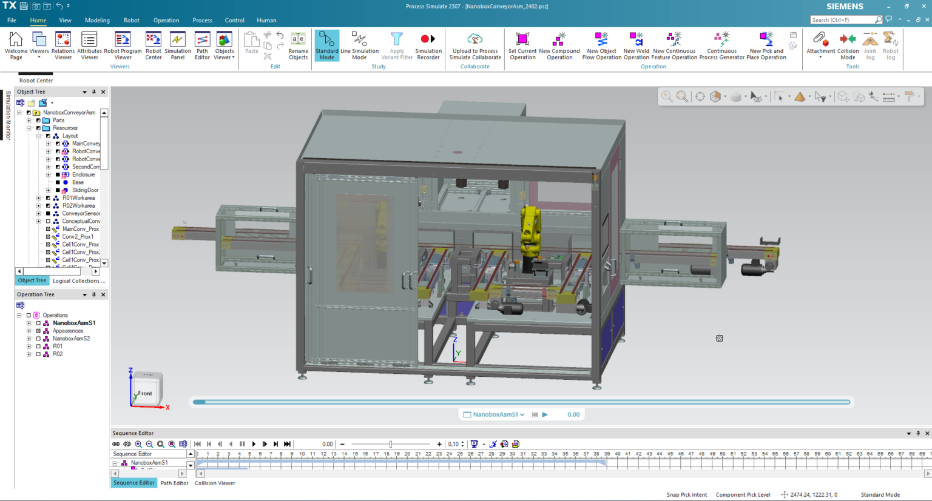Switch to the Collision Viewer panel
This screenshot has width=932, height=501.
215,483
